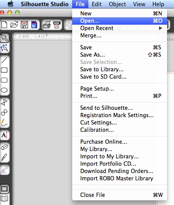Choose Purchase Online... item
Image resolution: width=174 pixels, height=205 pixels.
pos(120,142)
